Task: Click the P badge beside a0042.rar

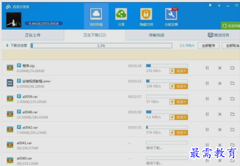Action: [x=19, y=127]
